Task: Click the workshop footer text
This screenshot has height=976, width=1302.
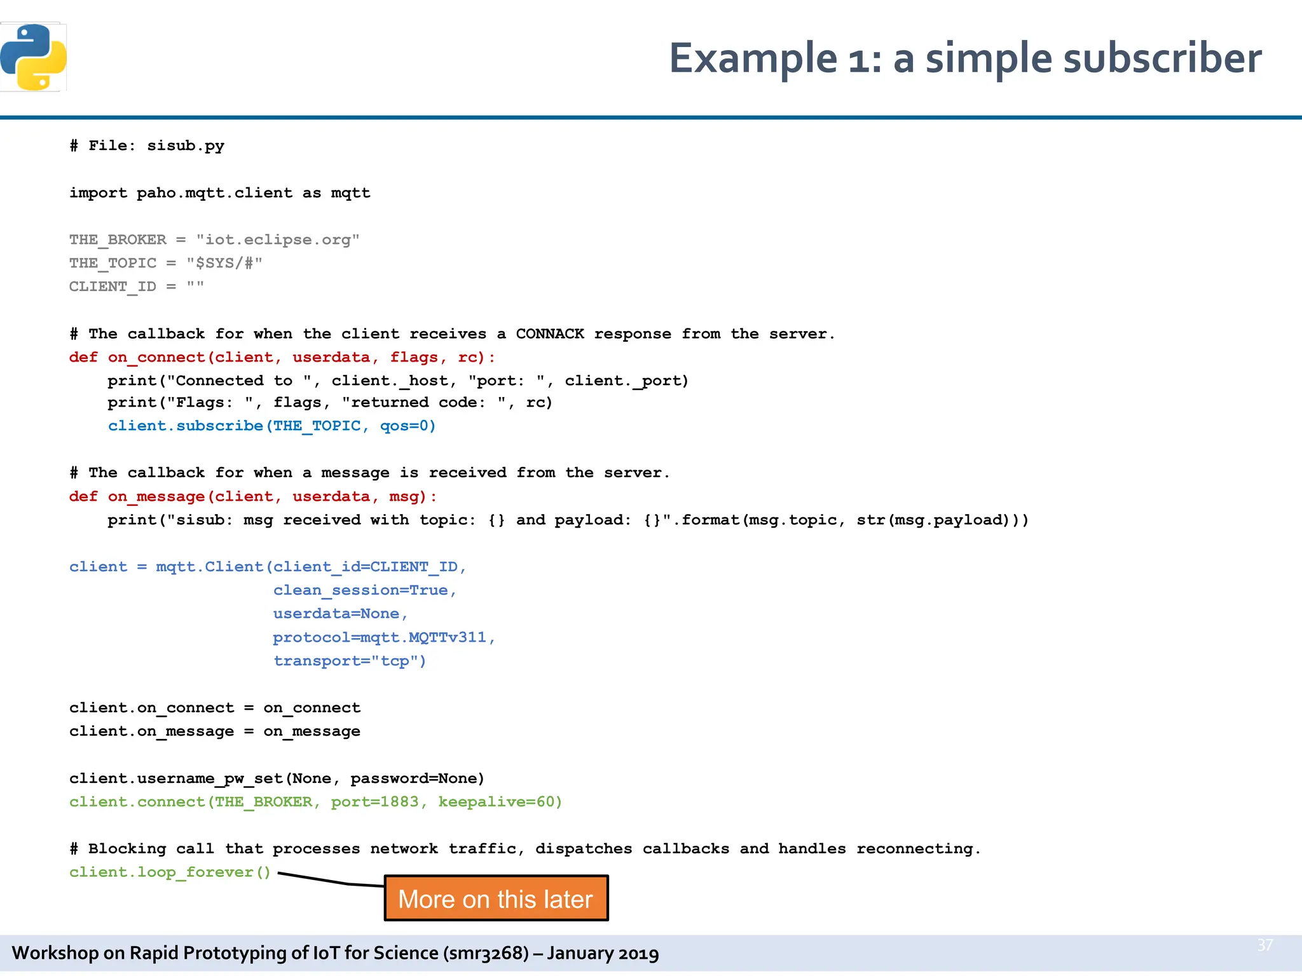Action: (x=335, y=952)
